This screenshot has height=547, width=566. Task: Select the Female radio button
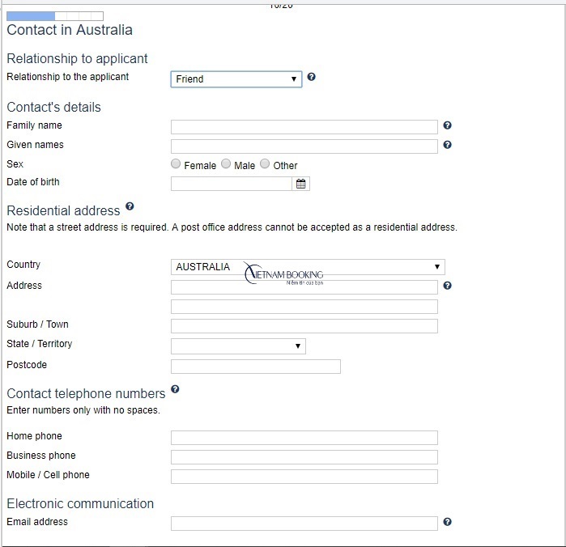pos(176,164)
